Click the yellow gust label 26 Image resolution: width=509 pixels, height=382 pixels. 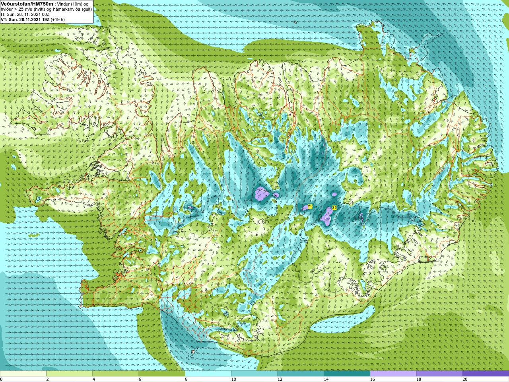coord(334,207)
